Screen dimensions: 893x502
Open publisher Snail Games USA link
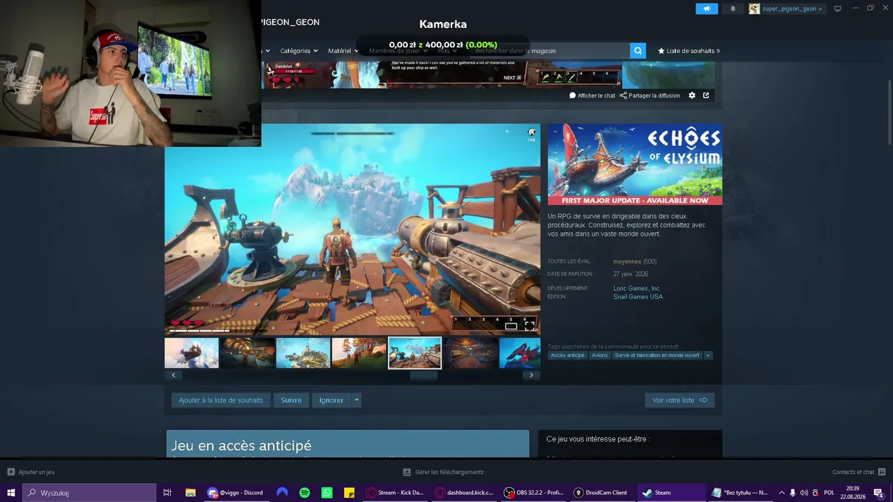pos(638,297)
